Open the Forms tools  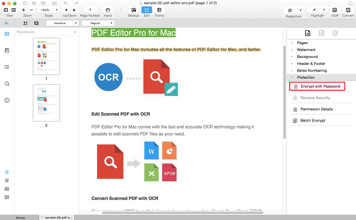click(x=159, y=10)
